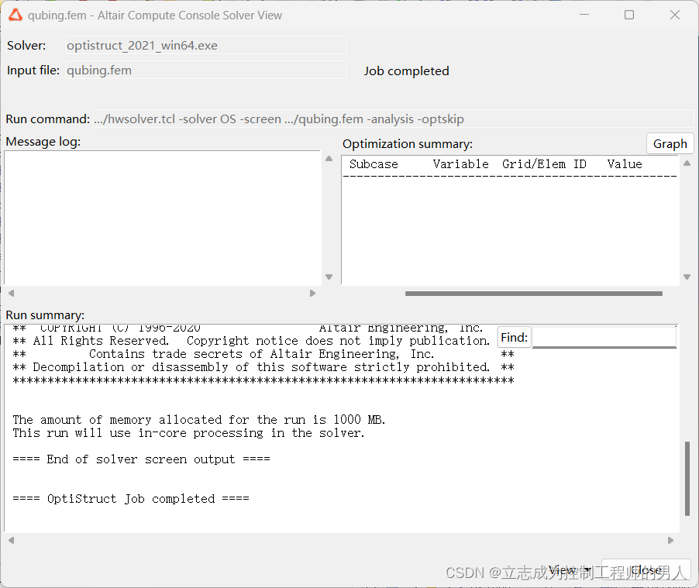The image size is (699, 588).
Task: Click the Optimization summary scroll up arrow
Action: pos(687,163)
